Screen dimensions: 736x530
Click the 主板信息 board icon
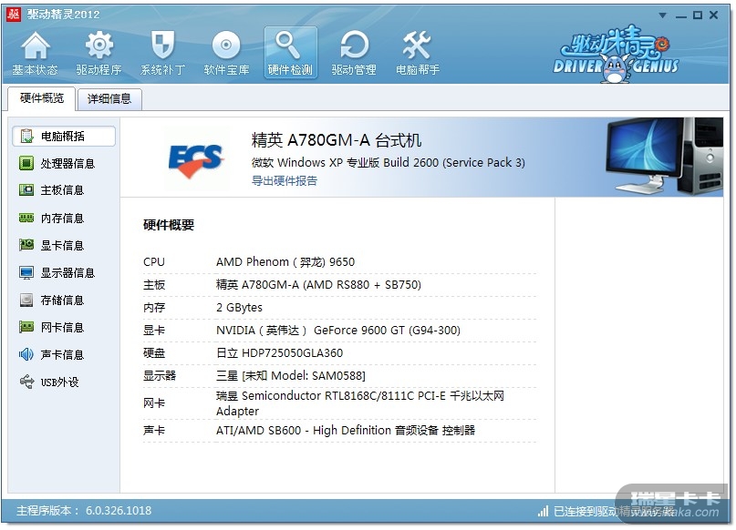tap(26, 190)
